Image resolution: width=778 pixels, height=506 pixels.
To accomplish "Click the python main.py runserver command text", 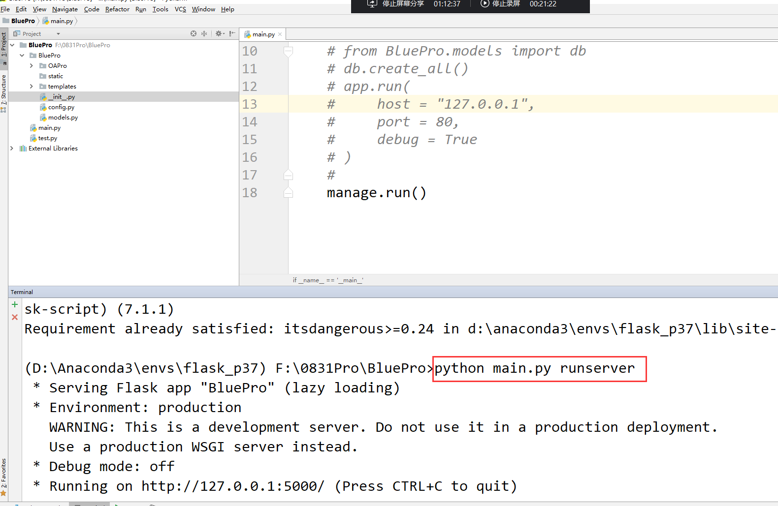I will [535, 368].
